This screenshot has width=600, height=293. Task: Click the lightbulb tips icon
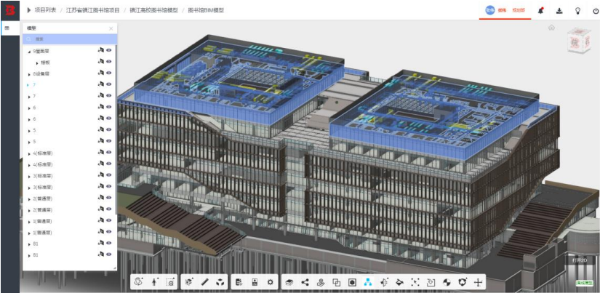click(578, 11)
